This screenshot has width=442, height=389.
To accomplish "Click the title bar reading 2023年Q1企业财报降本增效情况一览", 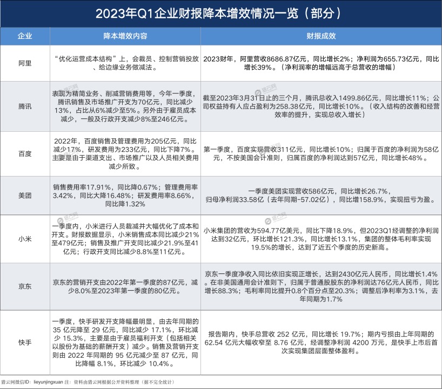I will click(x=221, y=14).
